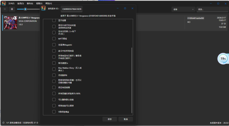
Task: Focus the 搜索 search field
Action: [212, 9]
